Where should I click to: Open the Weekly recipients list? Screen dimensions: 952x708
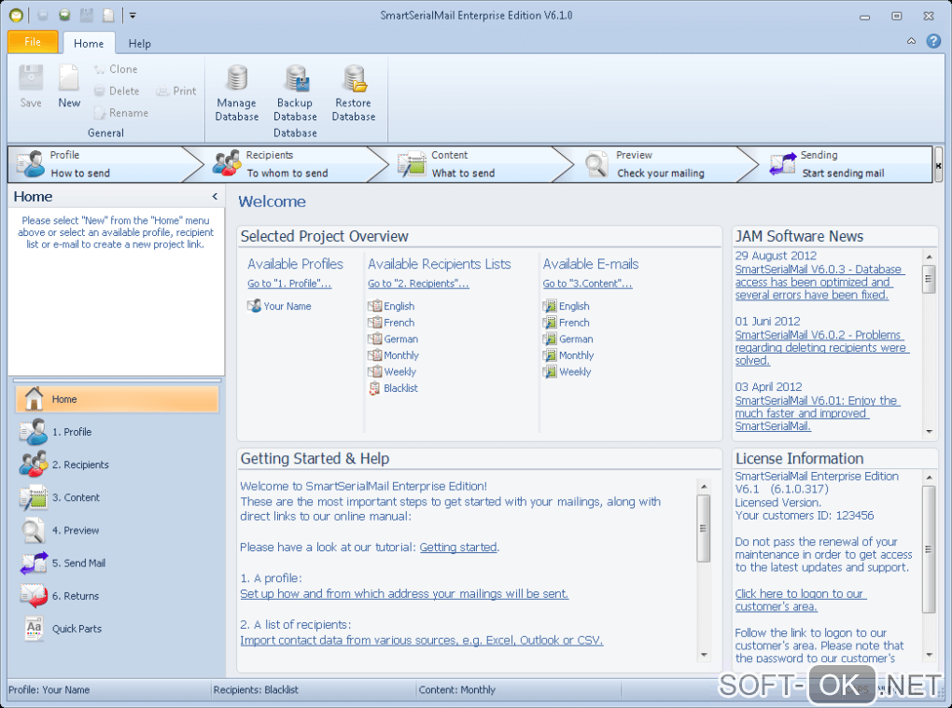(x=392, y=372)
